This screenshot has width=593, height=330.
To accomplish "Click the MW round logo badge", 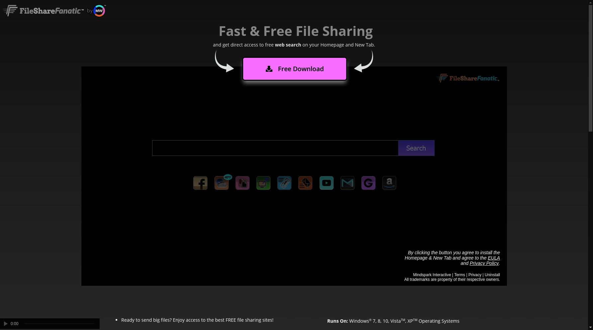I will 99,11.
